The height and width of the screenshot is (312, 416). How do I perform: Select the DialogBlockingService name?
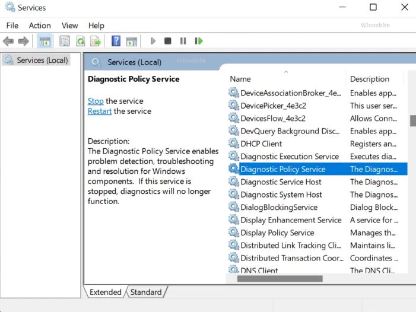279,207
